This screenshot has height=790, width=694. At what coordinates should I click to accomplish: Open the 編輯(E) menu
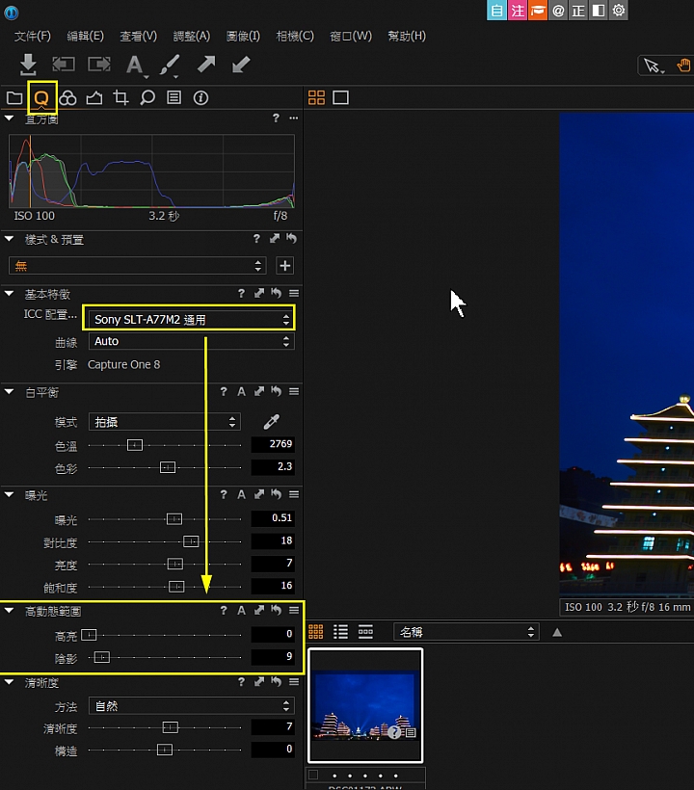(x=85, y=37)
